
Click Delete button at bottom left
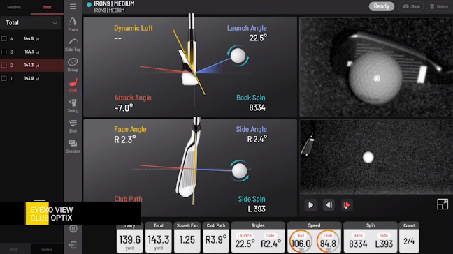point(47,249)
